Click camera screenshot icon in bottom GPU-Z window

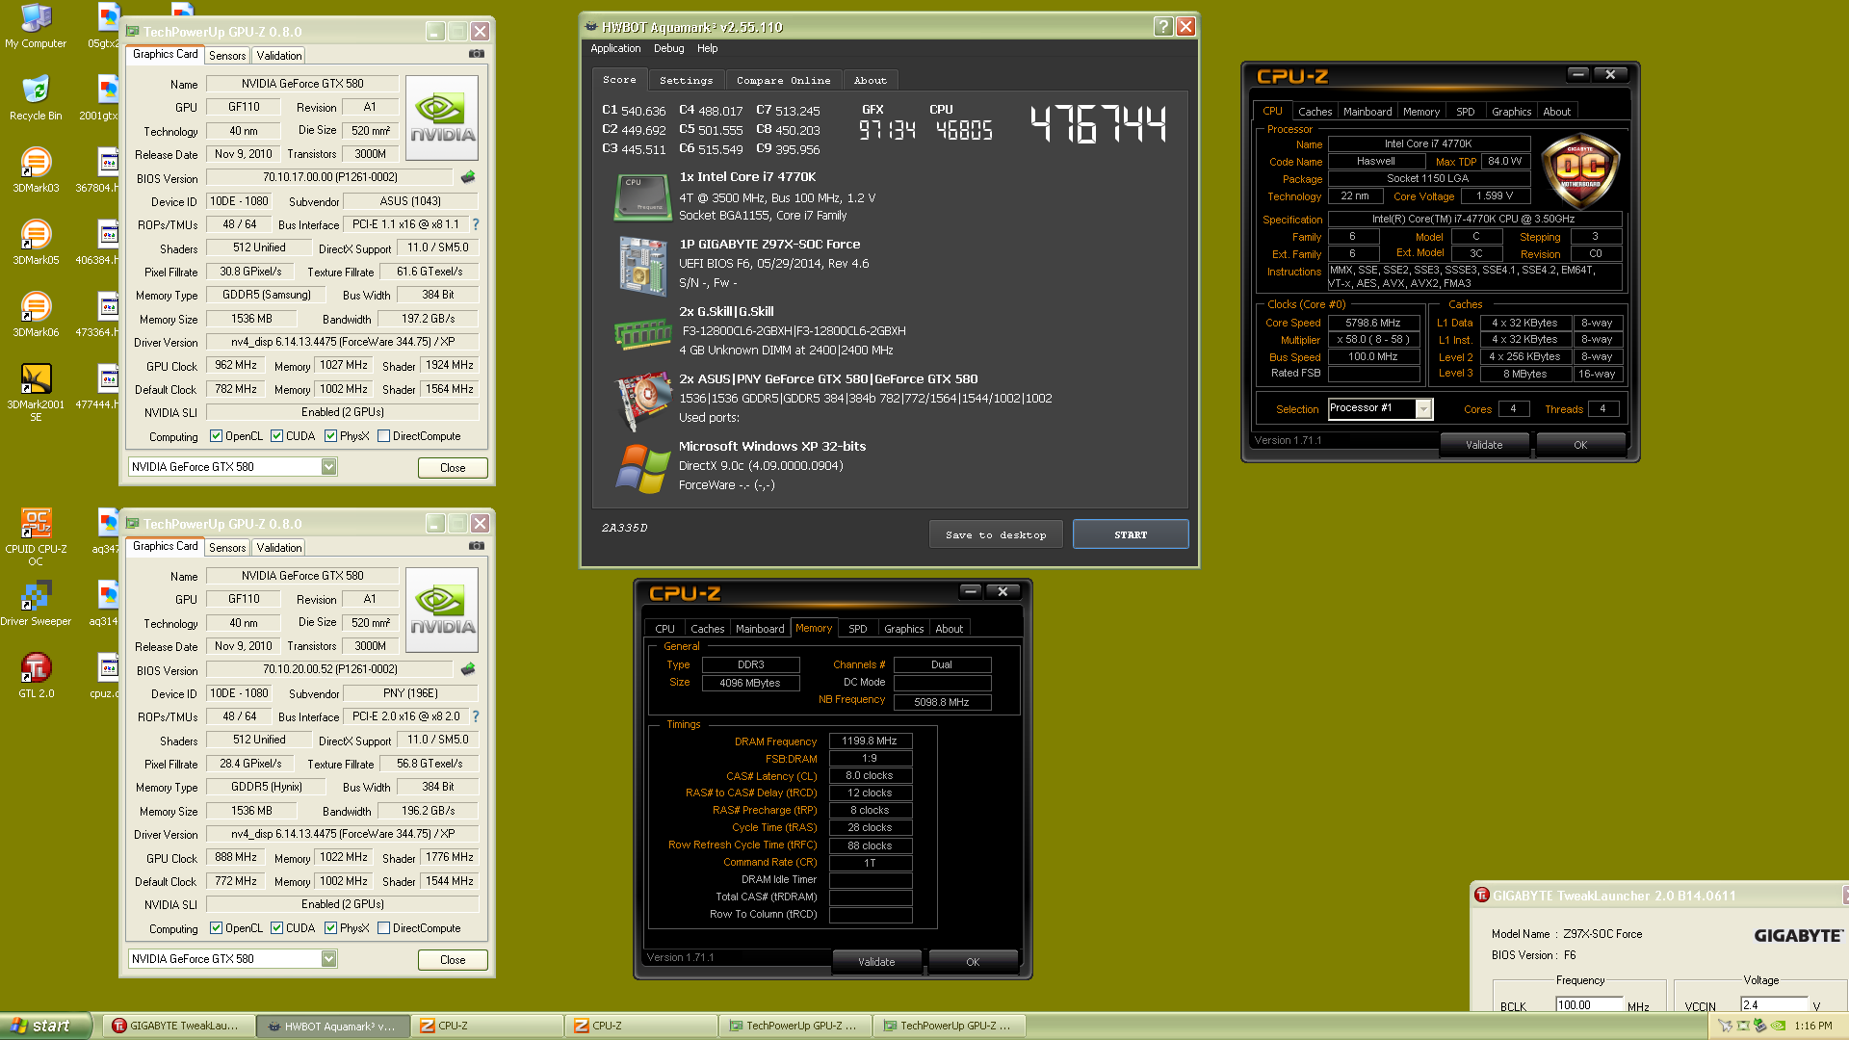tap(476, 546)
